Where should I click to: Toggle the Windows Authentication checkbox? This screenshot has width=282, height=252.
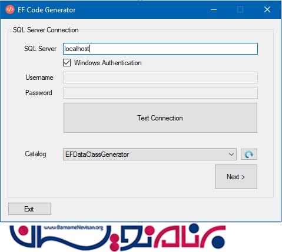[x=67, y=63]
